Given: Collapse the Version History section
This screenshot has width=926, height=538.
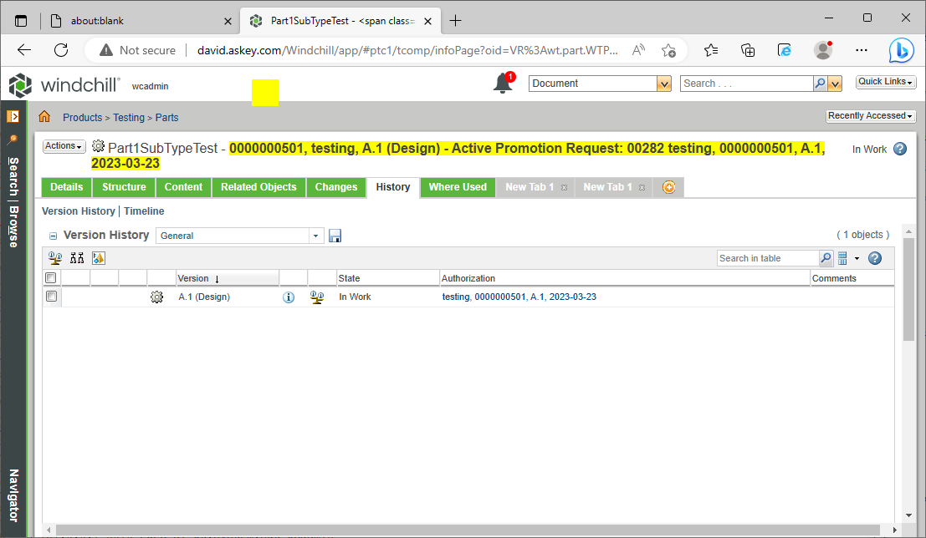Looking at the screenshot, I should click(53, 235).
